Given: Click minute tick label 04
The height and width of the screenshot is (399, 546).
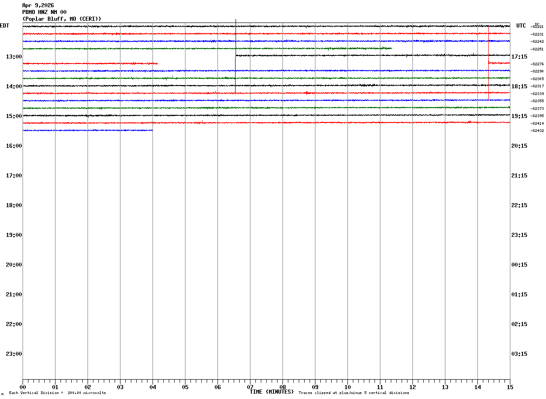Looking at the screenshot, I should tap(153, 387).
